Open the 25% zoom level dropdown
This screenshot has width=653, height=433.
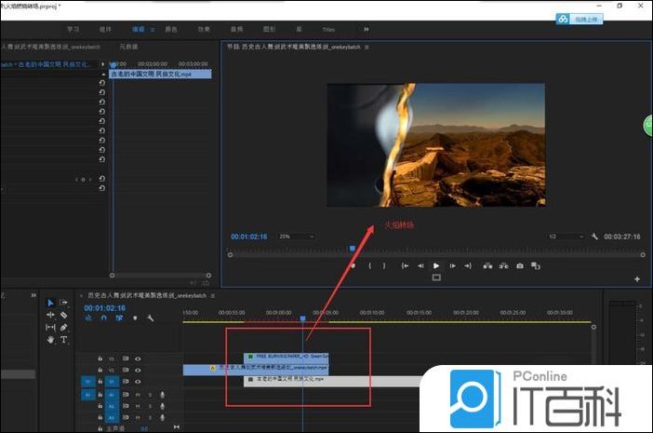coord(297,237)
